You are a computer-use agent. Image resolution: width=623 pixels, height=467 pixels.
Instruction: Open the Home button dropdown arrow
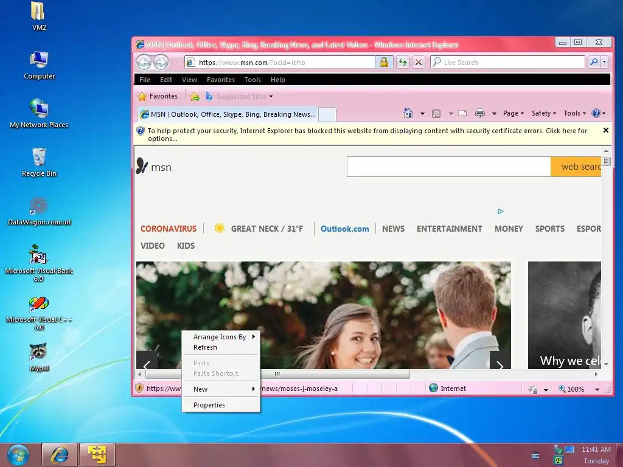click(x=422, y=114)
